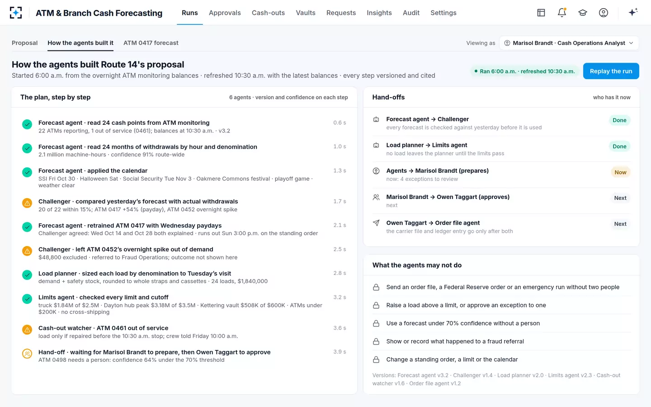Viewport: 651px width, 407px height.
Task: Open the layout panel icon in header
Action: [x=541, y=13]
